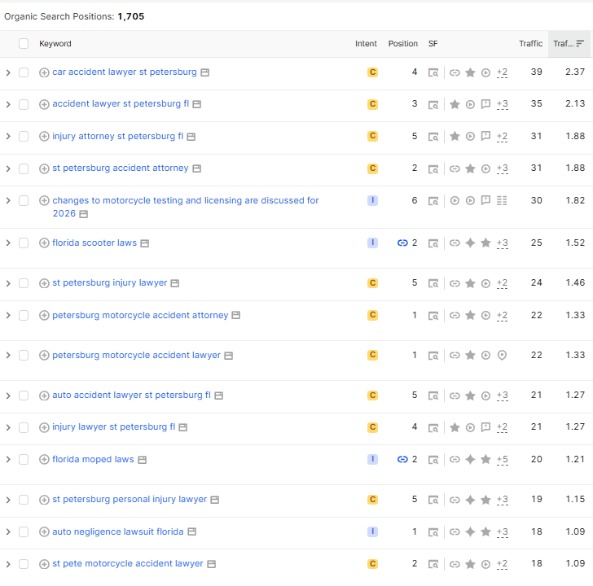
Task: Check the box for 'car accident lawyer st petersburg'
Action: (x=24, y=72)
